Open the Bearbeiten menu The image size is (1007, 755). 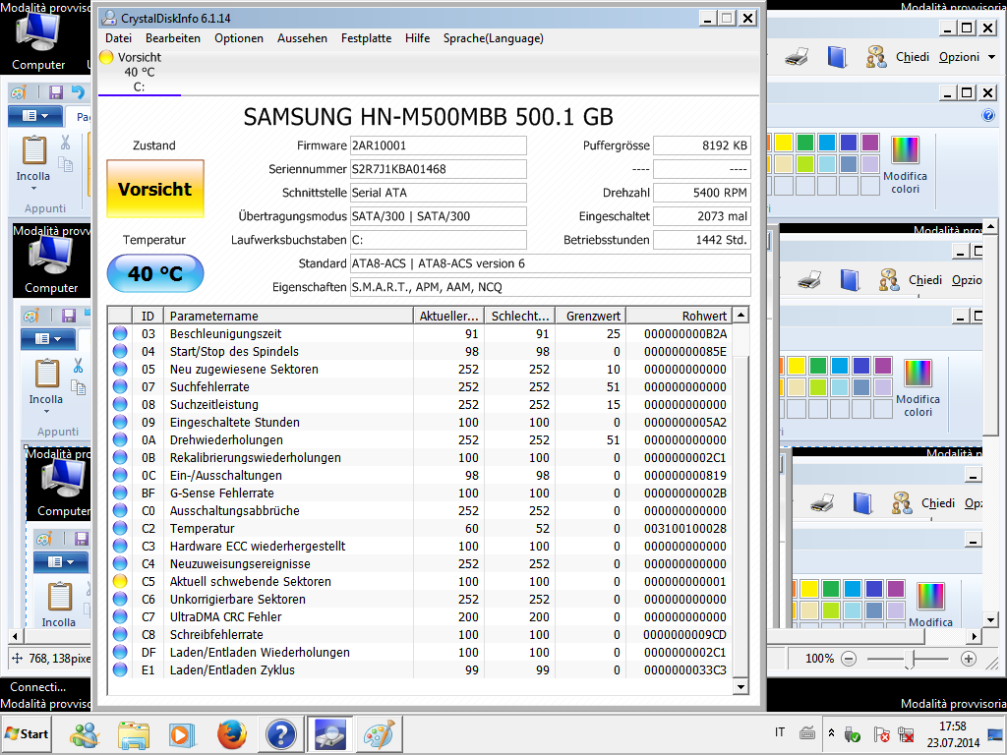coord(173,38)
